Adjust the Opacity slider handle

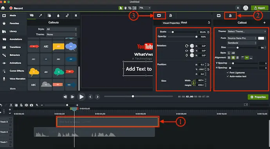click(x=196, y=37)
